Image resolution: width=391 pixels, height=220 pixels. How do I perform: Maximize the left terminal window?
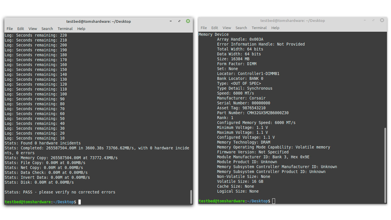pos(179,21)
